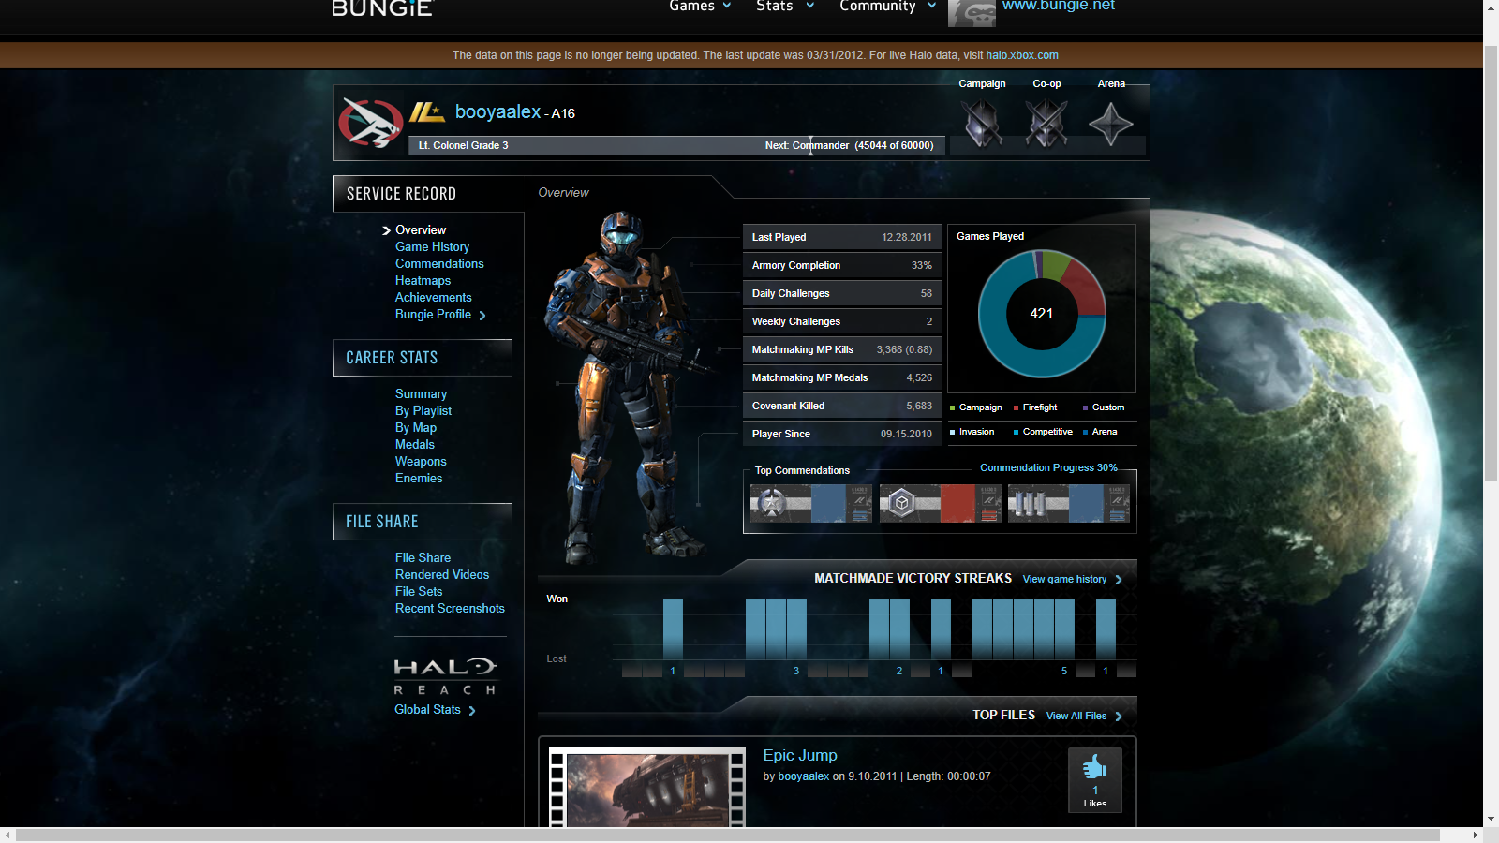Image resolution: width=1499 pixels, height=843 pixels.
Task: Click the Games Played donut chart
Action: 1042,314
